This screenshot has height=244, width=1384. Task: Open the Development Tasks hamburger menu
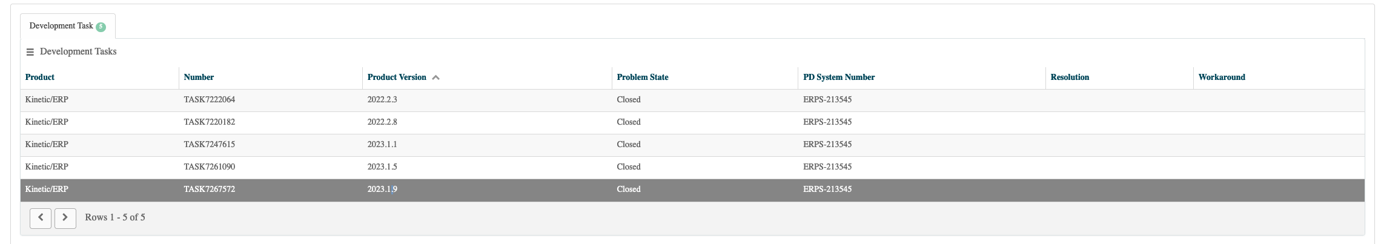click(30, 52)
